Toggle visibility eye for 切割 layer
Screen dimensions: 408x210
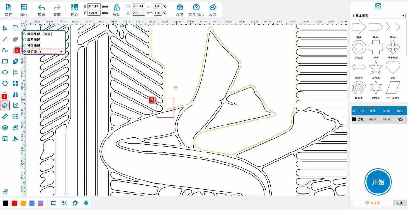pyautogui.click(x=400, y=119)
